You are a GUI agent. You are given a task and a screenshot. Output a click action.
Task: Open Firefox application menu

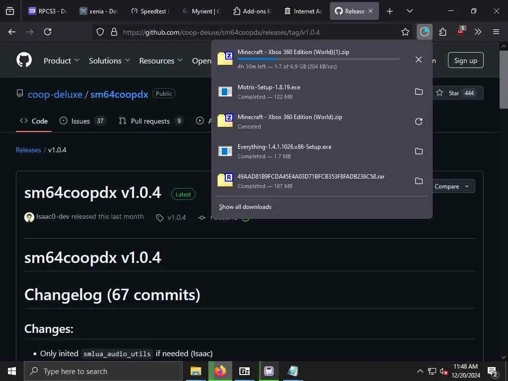coord(496,32)
